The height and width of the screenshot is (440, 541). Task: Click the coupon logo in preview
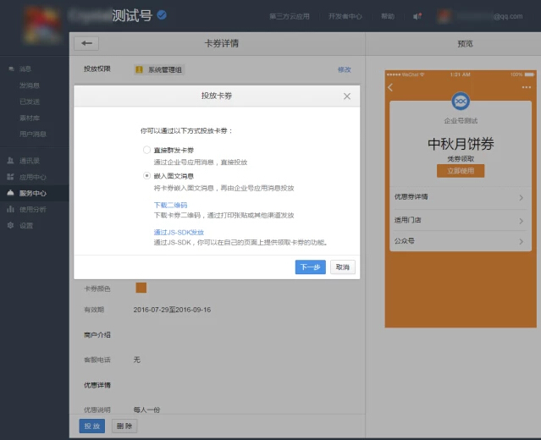pyautogui.click(x=461, y=102)
